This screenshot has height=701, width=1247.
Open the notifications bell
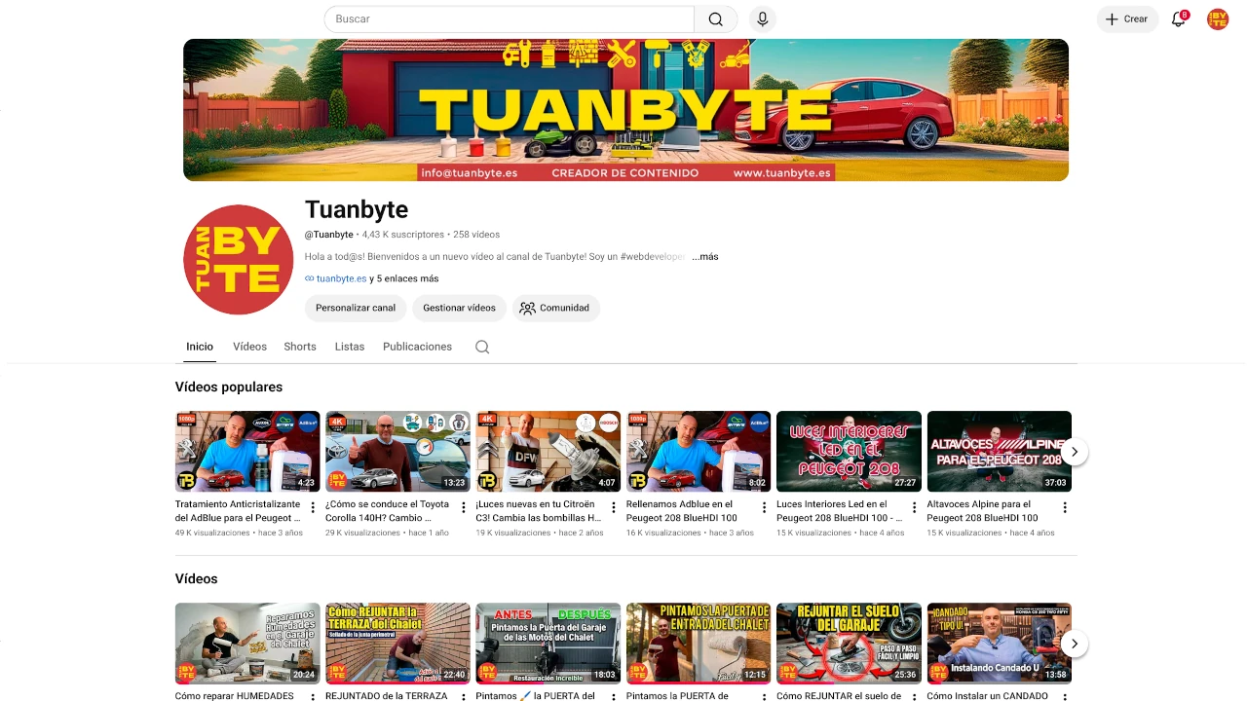1179,19
